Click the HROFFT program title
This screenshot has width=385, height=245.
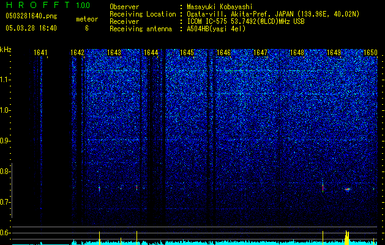click(x=38, y=5)
